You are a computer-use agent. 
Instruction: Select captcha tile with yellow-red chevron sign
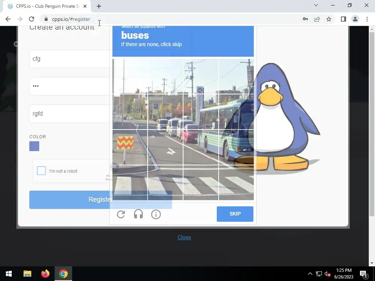[x=130, y=147]
